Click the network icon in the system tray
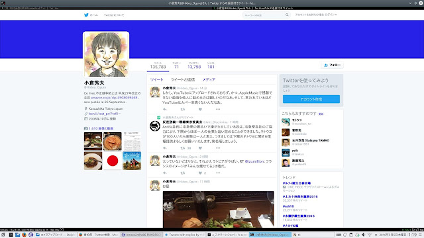Image resolution: width=424 pixels, height=238 pixels. click(x=370, y=235)
